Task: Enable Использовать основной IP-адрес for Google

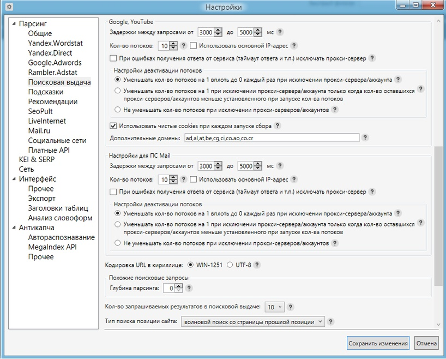Action: click(194, 46)
